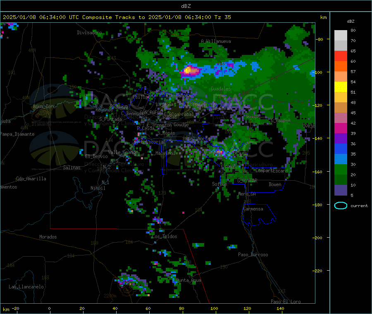Click the 80 value on dBZ scale

353,30
